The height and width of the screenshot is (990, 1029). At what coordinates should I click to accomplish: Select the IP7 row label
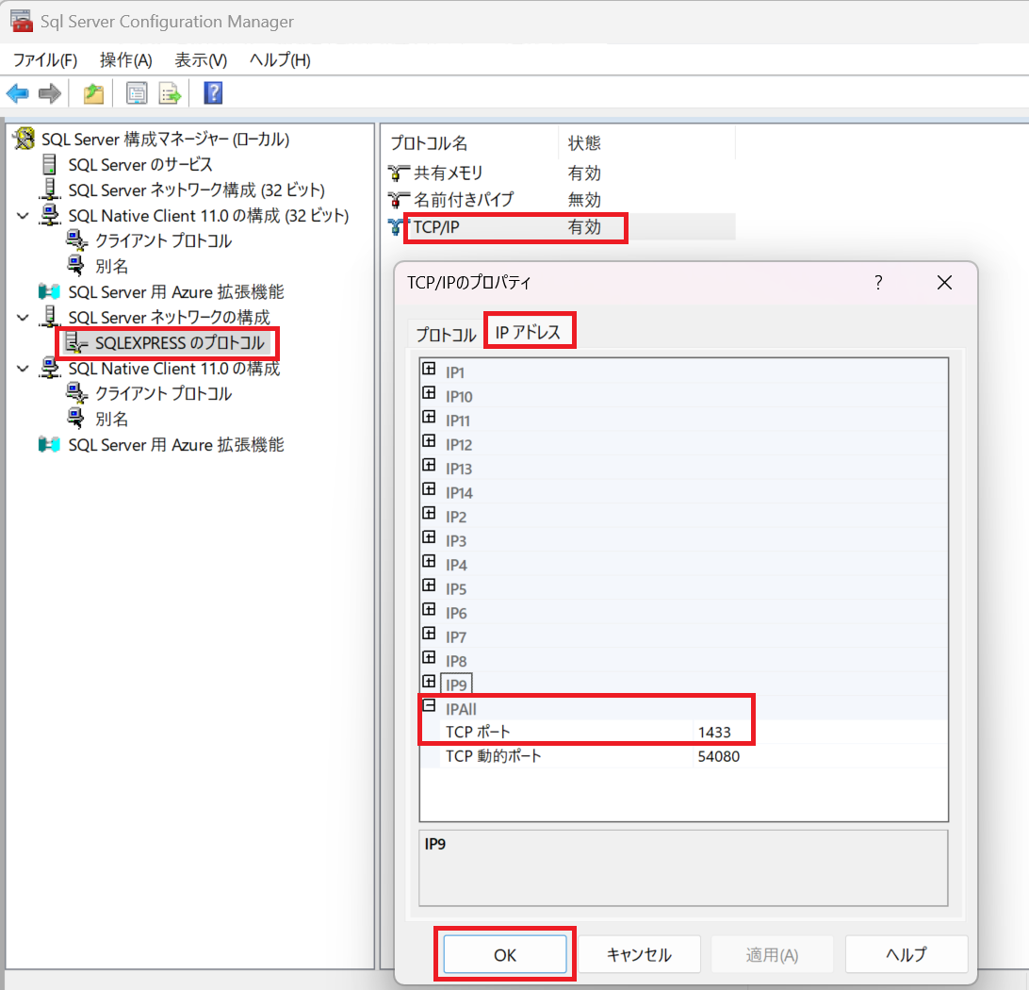pos(455,637)
